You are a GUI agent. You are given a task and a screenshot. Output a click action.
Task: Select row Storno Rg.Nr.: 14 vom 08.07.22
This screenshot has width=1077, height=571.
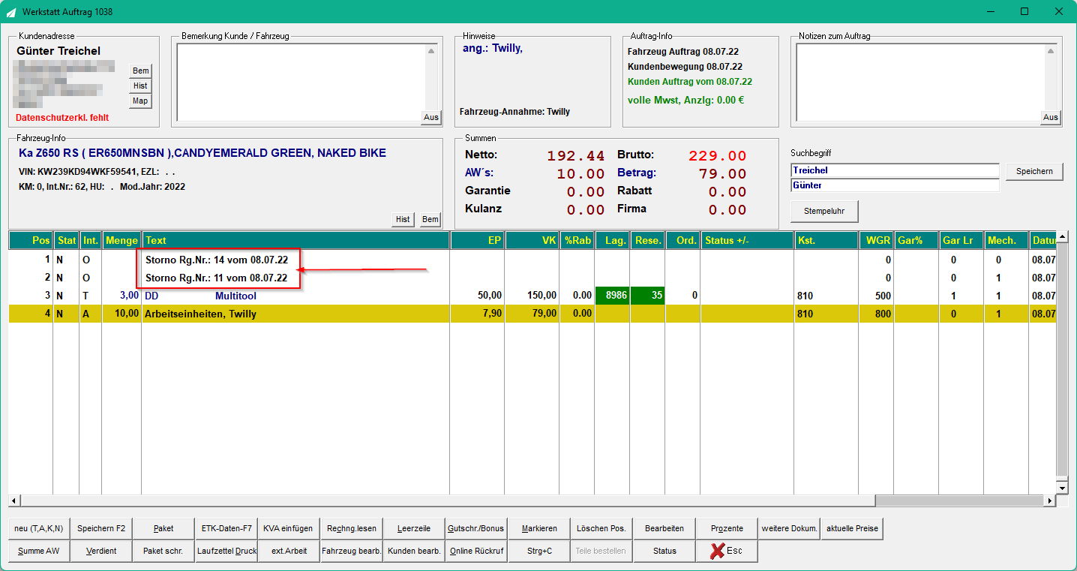point(532,260)
